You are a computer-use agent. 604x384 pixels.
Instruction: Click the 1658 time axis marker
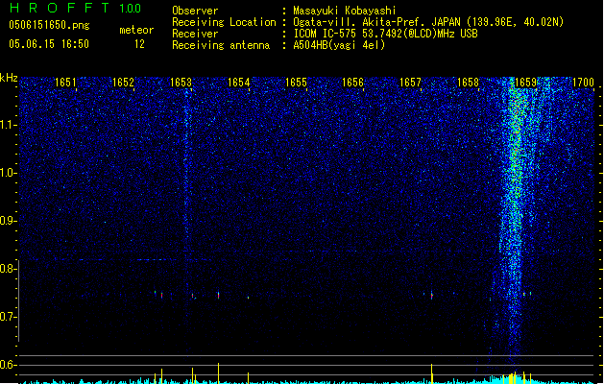pos(468,83)
